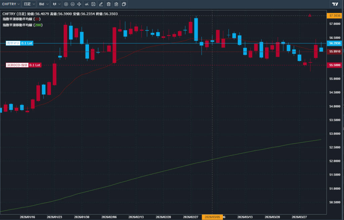Screen dimensions: 344x220
Task: Open the Bid price type dropdown
Action: pyautogui.click(x=43, y=4)
